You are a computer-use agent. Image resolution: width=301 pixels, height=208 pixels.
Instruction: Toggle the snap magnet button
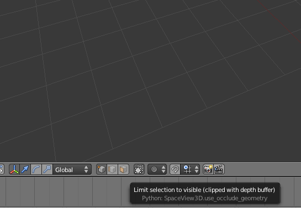[x=175, y=169]
